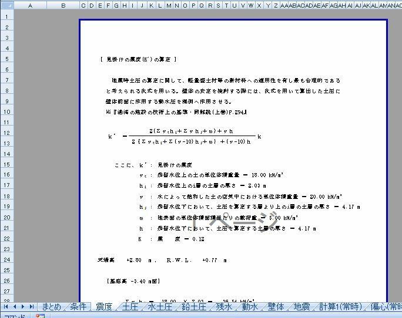Select row 20 header
402x318 pixels.
(x=7, y=217)
